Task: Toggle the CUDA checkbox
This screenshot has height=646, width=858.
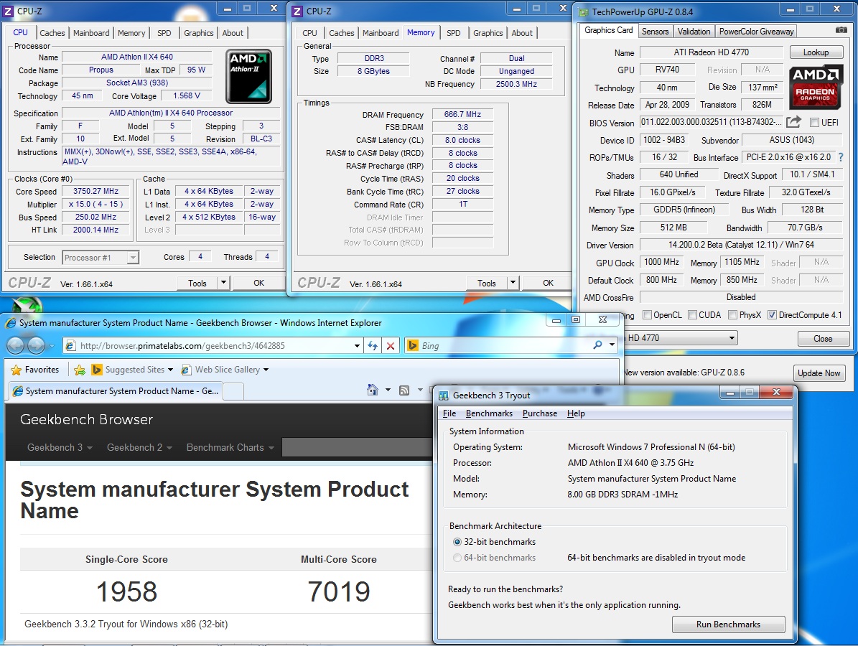Action: 692,314
